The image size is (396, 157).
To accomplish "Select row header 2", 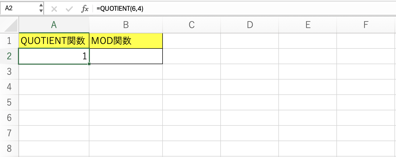I will point(10,56).
